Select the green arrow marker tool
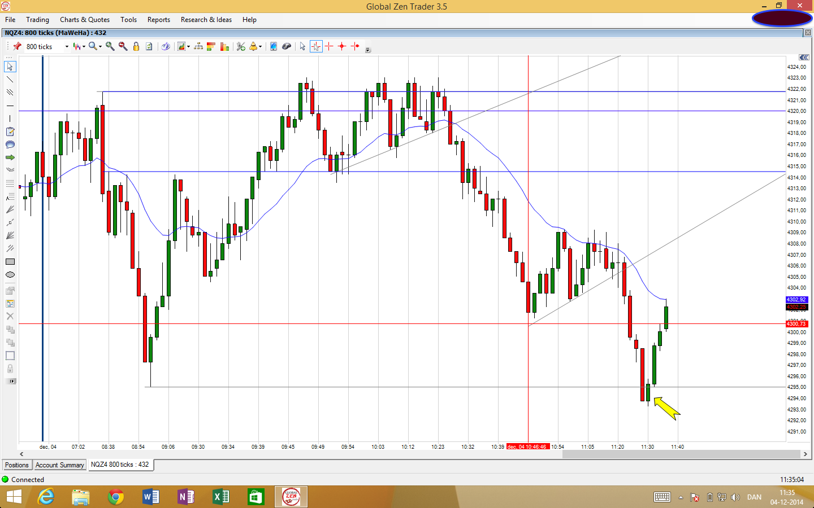 pyautogui.click(x=10, y=157)
